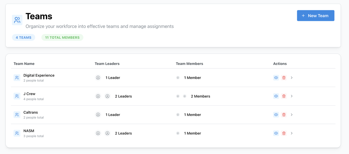
Task: Click the second leader avatar in J Crew
Action: click(107, 96)
